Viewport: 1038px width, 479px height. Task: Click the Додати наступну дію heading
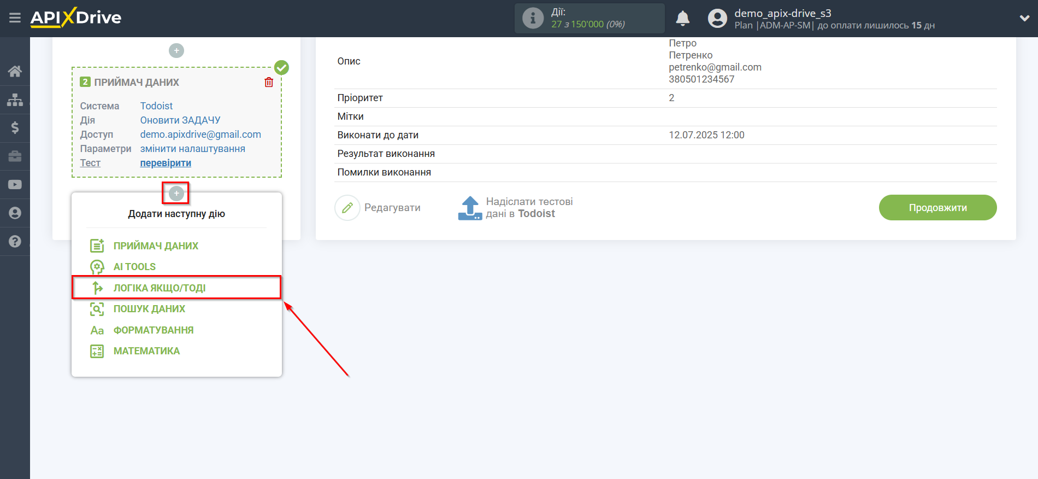pos(176,214)
